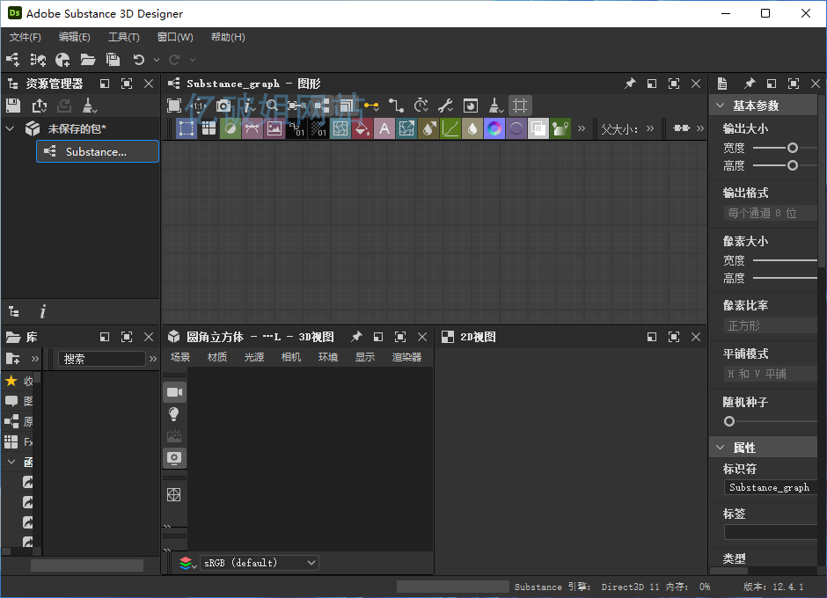Open the 文件(F) menu
The image size is (827, 598).
coord(25,37)
